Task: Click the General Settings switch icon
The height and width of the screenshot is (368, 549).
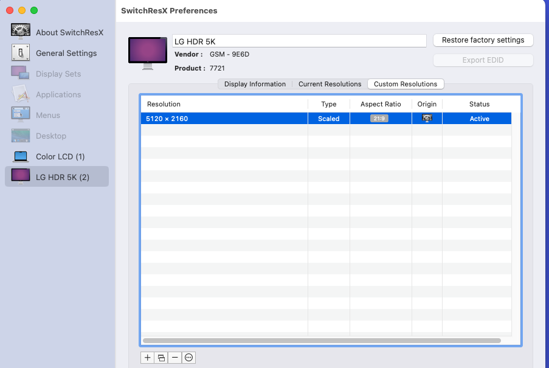Action: (x=20, y=53)
